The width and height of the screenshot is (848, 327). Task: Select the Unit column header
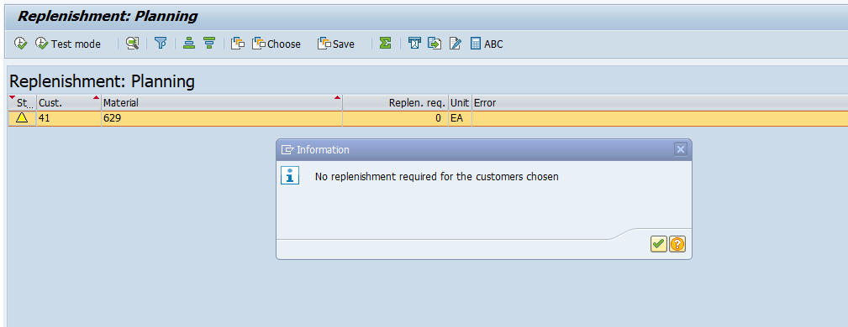[460, 102]
